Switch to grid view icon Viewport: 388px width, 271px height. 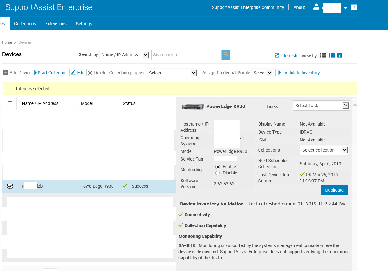click(332, 55)
